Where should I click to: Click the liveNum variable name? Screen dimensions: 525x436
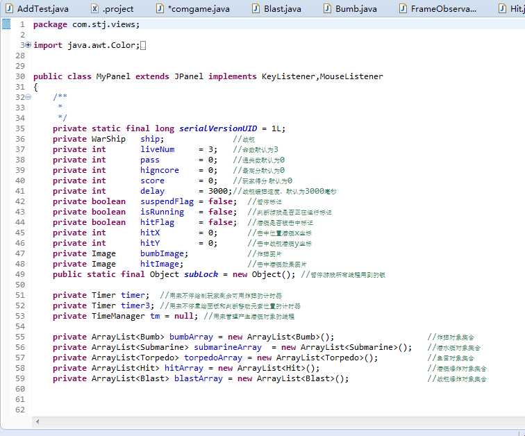(x=158, y=149)
